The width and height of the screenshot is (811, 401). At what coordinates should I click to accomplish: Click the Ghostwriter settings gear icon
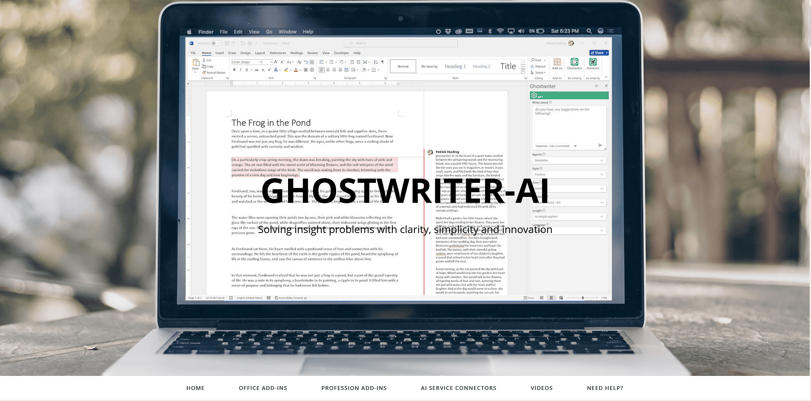(534, 96)
